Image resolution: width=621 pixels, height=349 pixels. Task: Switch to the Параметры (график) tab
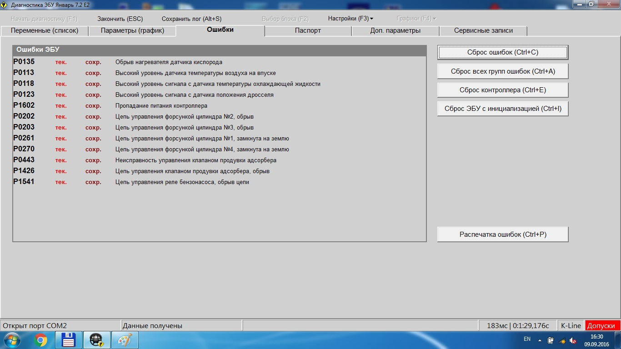pos(132,31)
